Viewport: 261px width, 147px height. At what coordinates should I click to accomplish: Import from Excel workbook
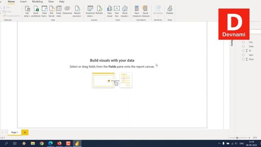point(35,11)
